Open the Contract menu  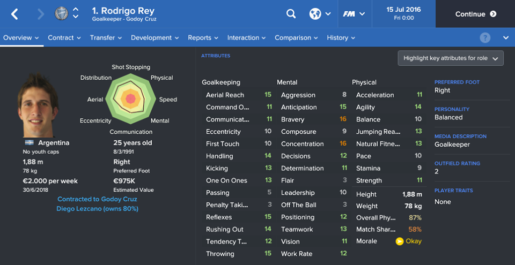pos(64,37)
